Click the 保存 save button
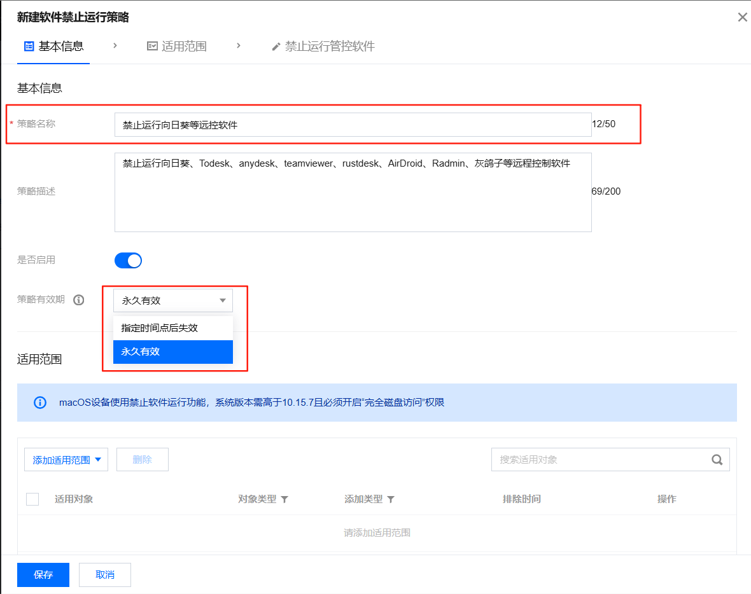Image resolution: width=751 pixels, height=594 pixels. coord(43,574)
